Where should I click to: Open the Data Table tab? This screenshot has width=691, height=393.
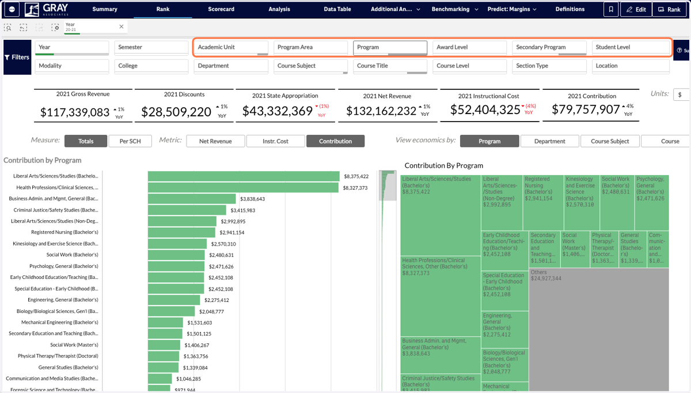(x=337, y=9)
